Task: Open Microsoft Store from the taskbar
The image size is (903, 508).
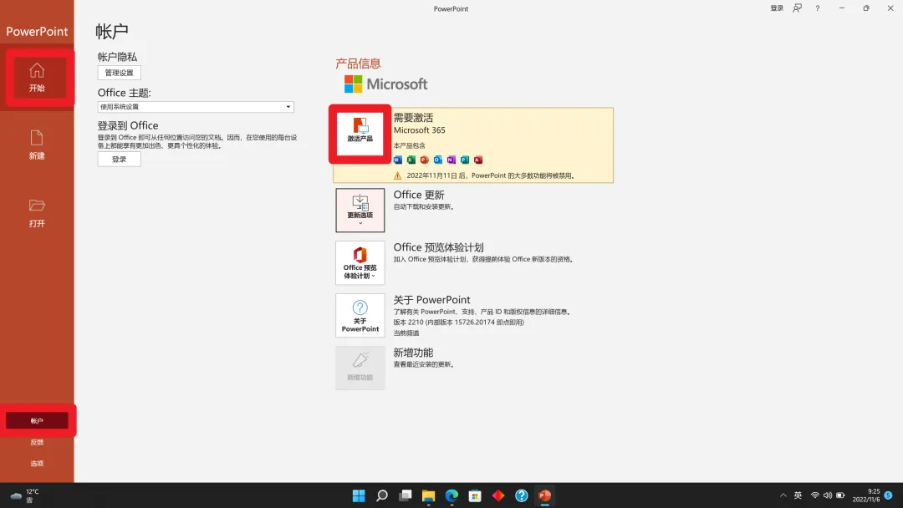Action: pos(475,495)
